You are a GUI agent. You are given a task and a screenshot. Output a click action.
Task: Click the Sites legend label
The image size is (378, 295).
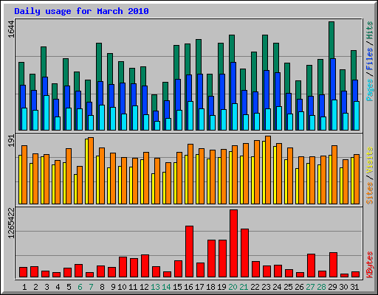pos(370,193)
